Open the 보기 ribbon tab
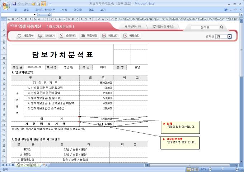Screen dimensions: 244x172 (x=103, y=10)
